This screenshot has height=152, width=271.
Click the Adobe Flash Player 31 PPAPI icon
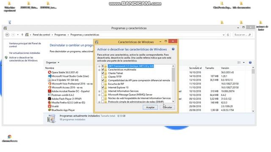[50, 99]
